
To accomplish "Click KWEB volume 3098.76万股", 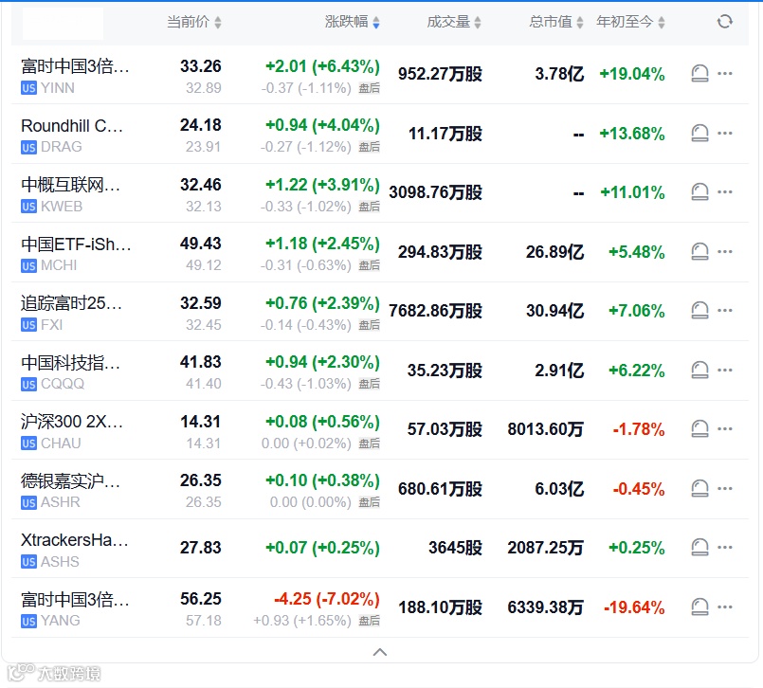I will (x=435, y=192).
